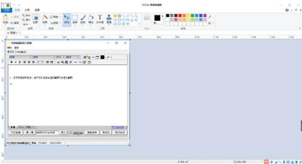Open the blue File tab in the ribbon
The image size is (302, 164).
(6, 10)
